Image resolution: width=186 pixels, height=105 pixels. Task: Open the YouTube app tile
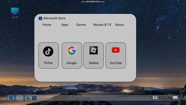(116, 55)
